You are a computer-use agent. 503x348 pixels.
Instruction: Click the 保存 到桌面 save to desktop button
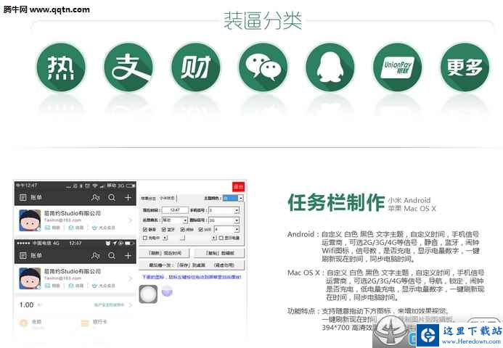point(191,265)
